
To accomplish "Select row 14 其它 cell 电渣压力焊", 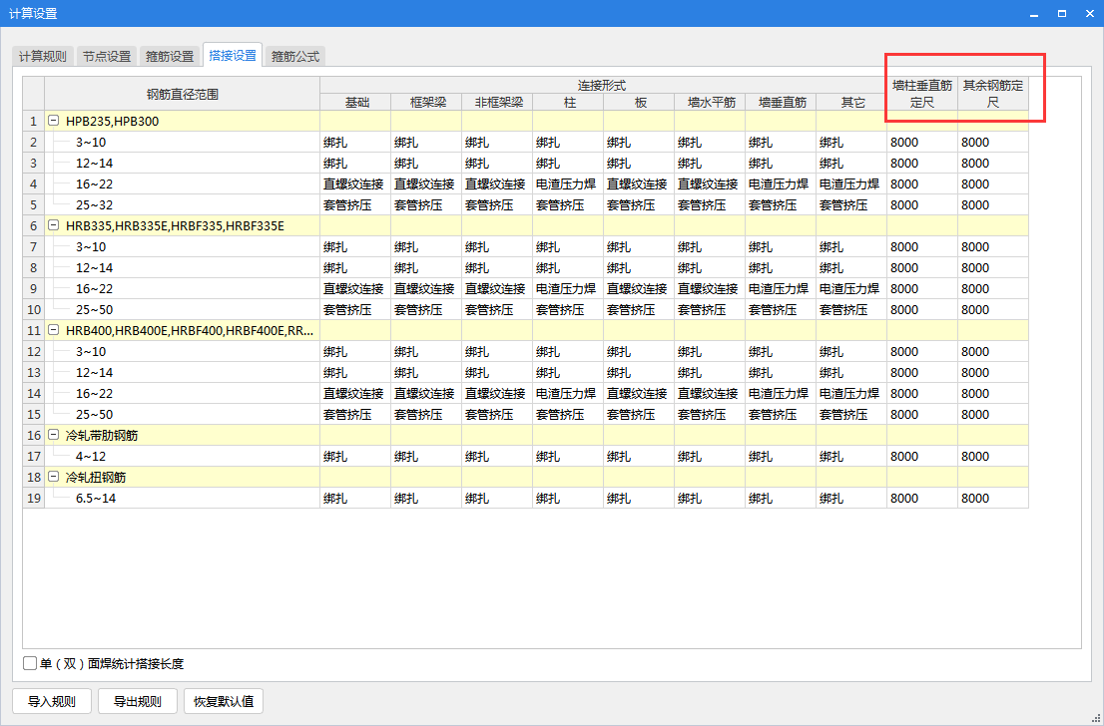I will pos(851,393).
